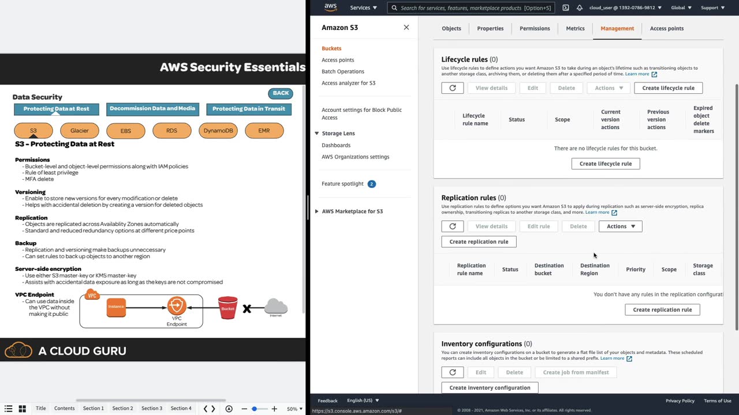Open Account settings for Block Public Access
Viewport: 739px width, 415px height.
pyautogui.click(x=361, y=114)
